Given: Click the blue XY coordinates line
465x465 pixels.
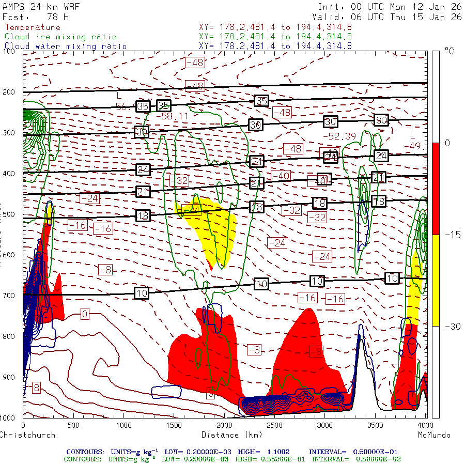Looking at the screenshot, I should coord(275,46).
